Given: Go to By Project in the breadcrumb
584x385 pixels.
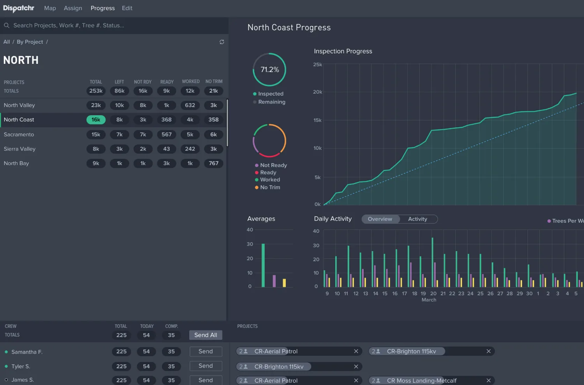Looking at the screenshot, I should tap(30, 42).
